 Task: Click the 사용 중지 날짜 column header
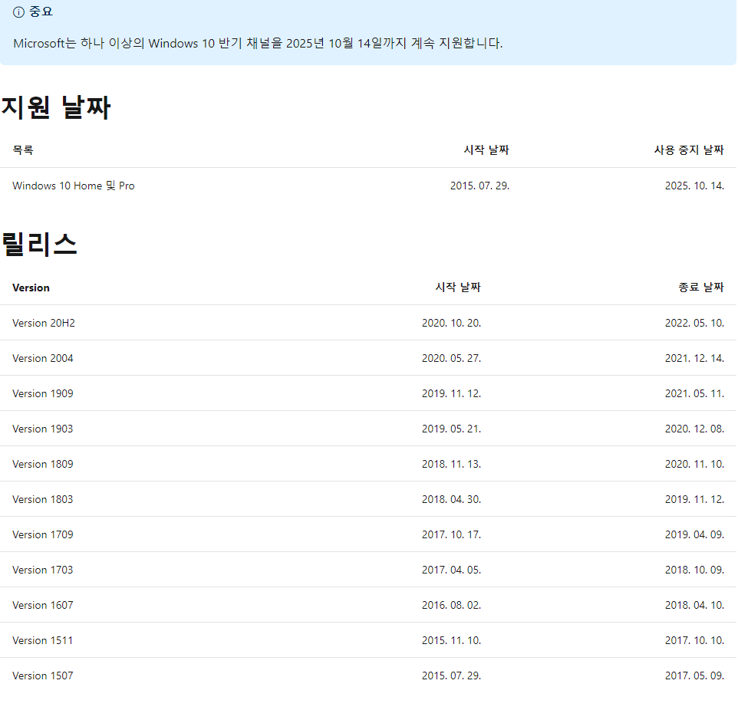coord(689,150)
